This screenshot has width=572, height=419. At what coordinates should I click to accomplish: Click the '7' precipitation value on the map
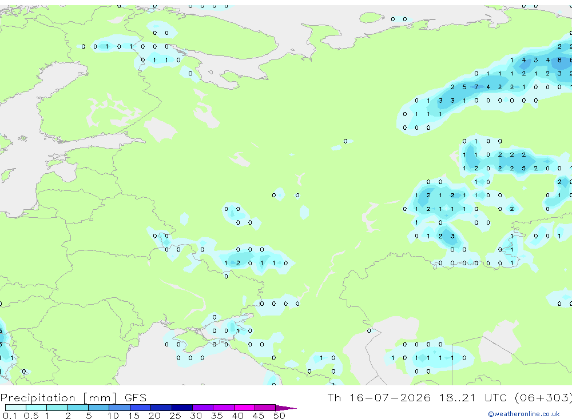point(476,87)
